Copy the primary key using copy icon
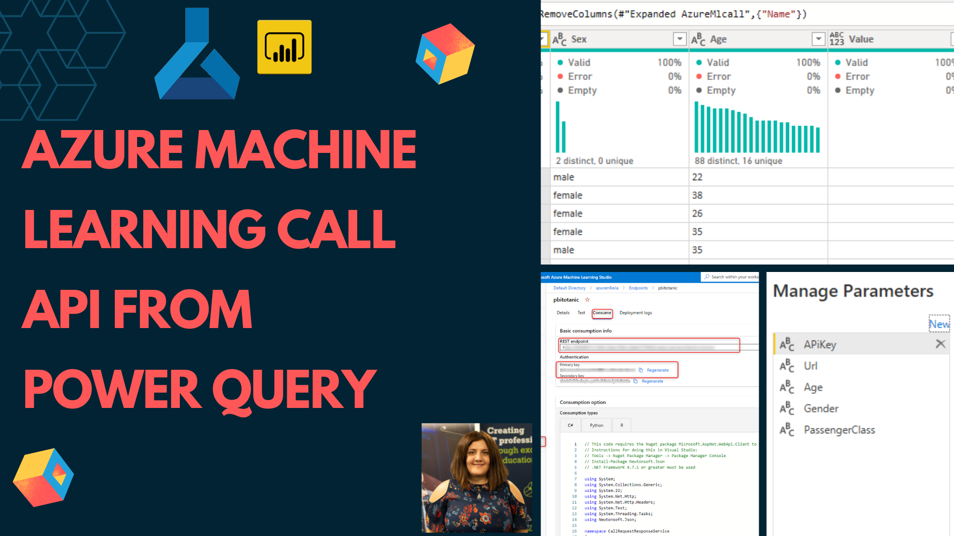Image resolution: width=954 pixels, height=536 pixels. coord(641,370)
